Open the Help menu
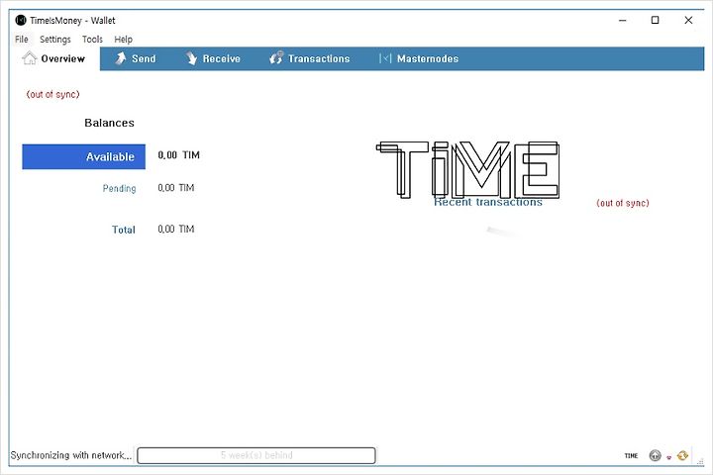713x475 pixels. (123, 40)
